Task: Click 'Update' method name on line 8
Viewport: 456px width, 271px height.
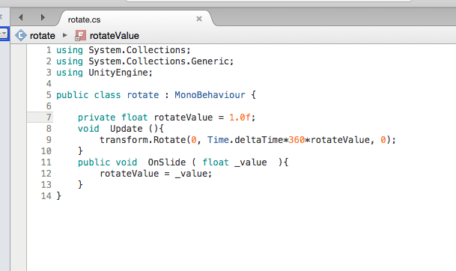Action: (x=127, y=129)
